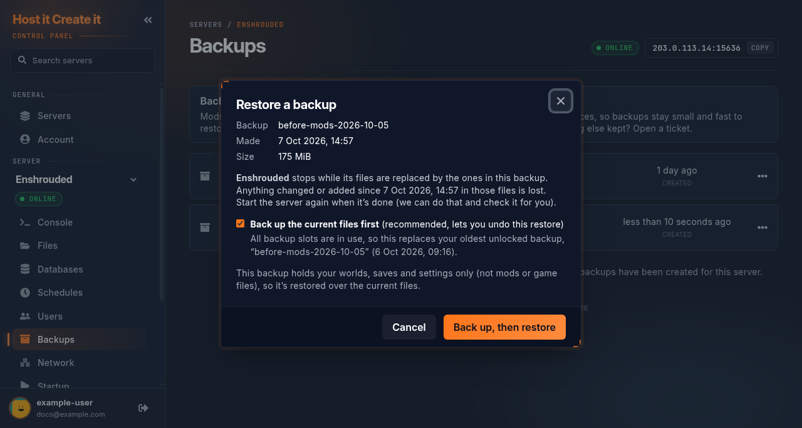Viewport: 802px width, 428px height.
Task: Click the example-user avatar
Action: coord(20,408)
